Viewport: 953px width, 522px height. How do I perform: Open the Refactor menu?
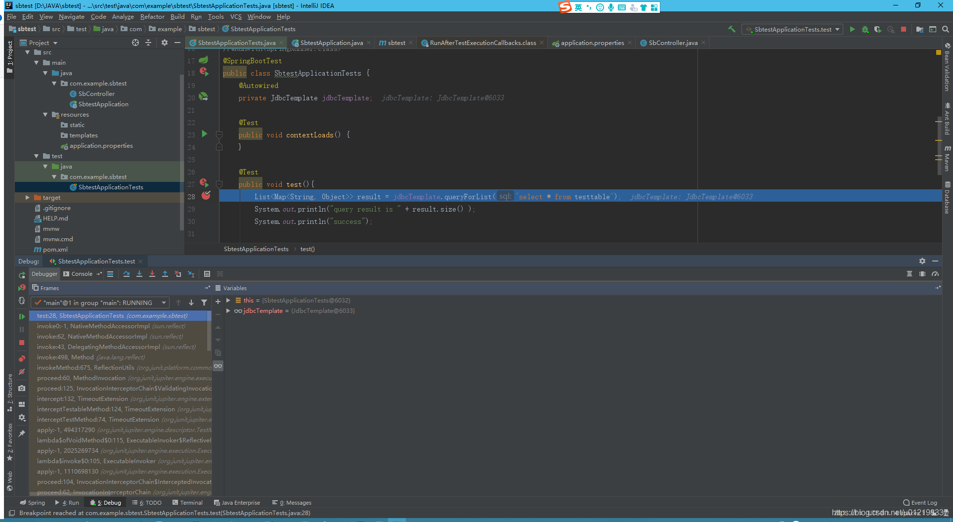152,17
